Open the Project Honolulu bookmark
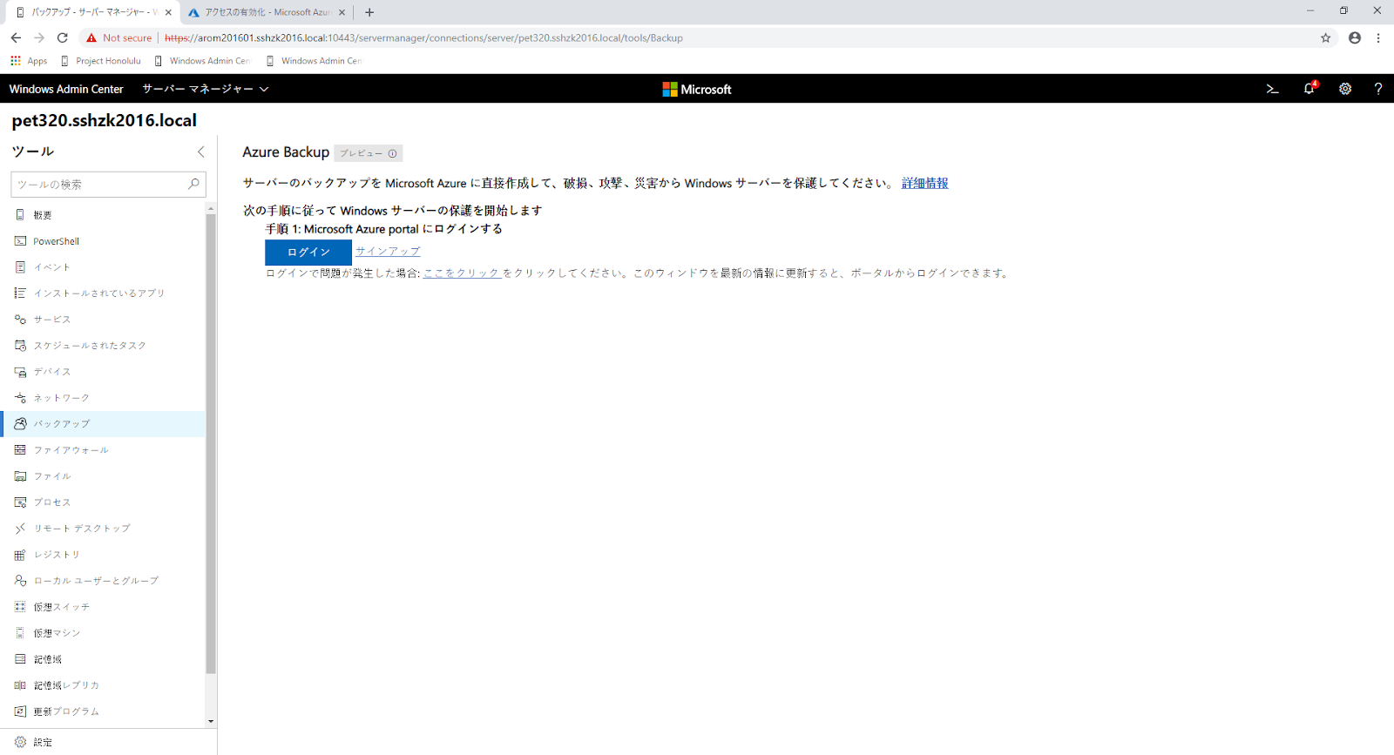This screenshot has width=1394, height=755. click(100, 61)
